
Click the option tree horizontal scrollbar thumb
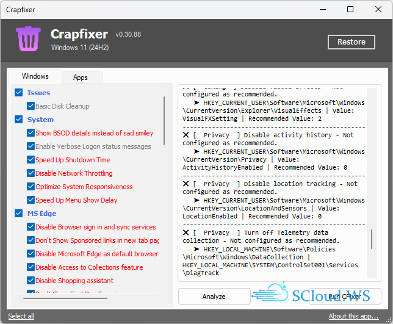[x=65, y=298]
